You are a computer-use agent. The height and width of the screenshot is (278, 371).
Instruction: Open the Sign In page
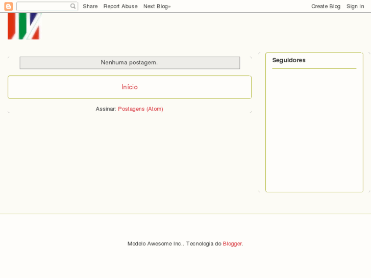(x=355, y=6)
